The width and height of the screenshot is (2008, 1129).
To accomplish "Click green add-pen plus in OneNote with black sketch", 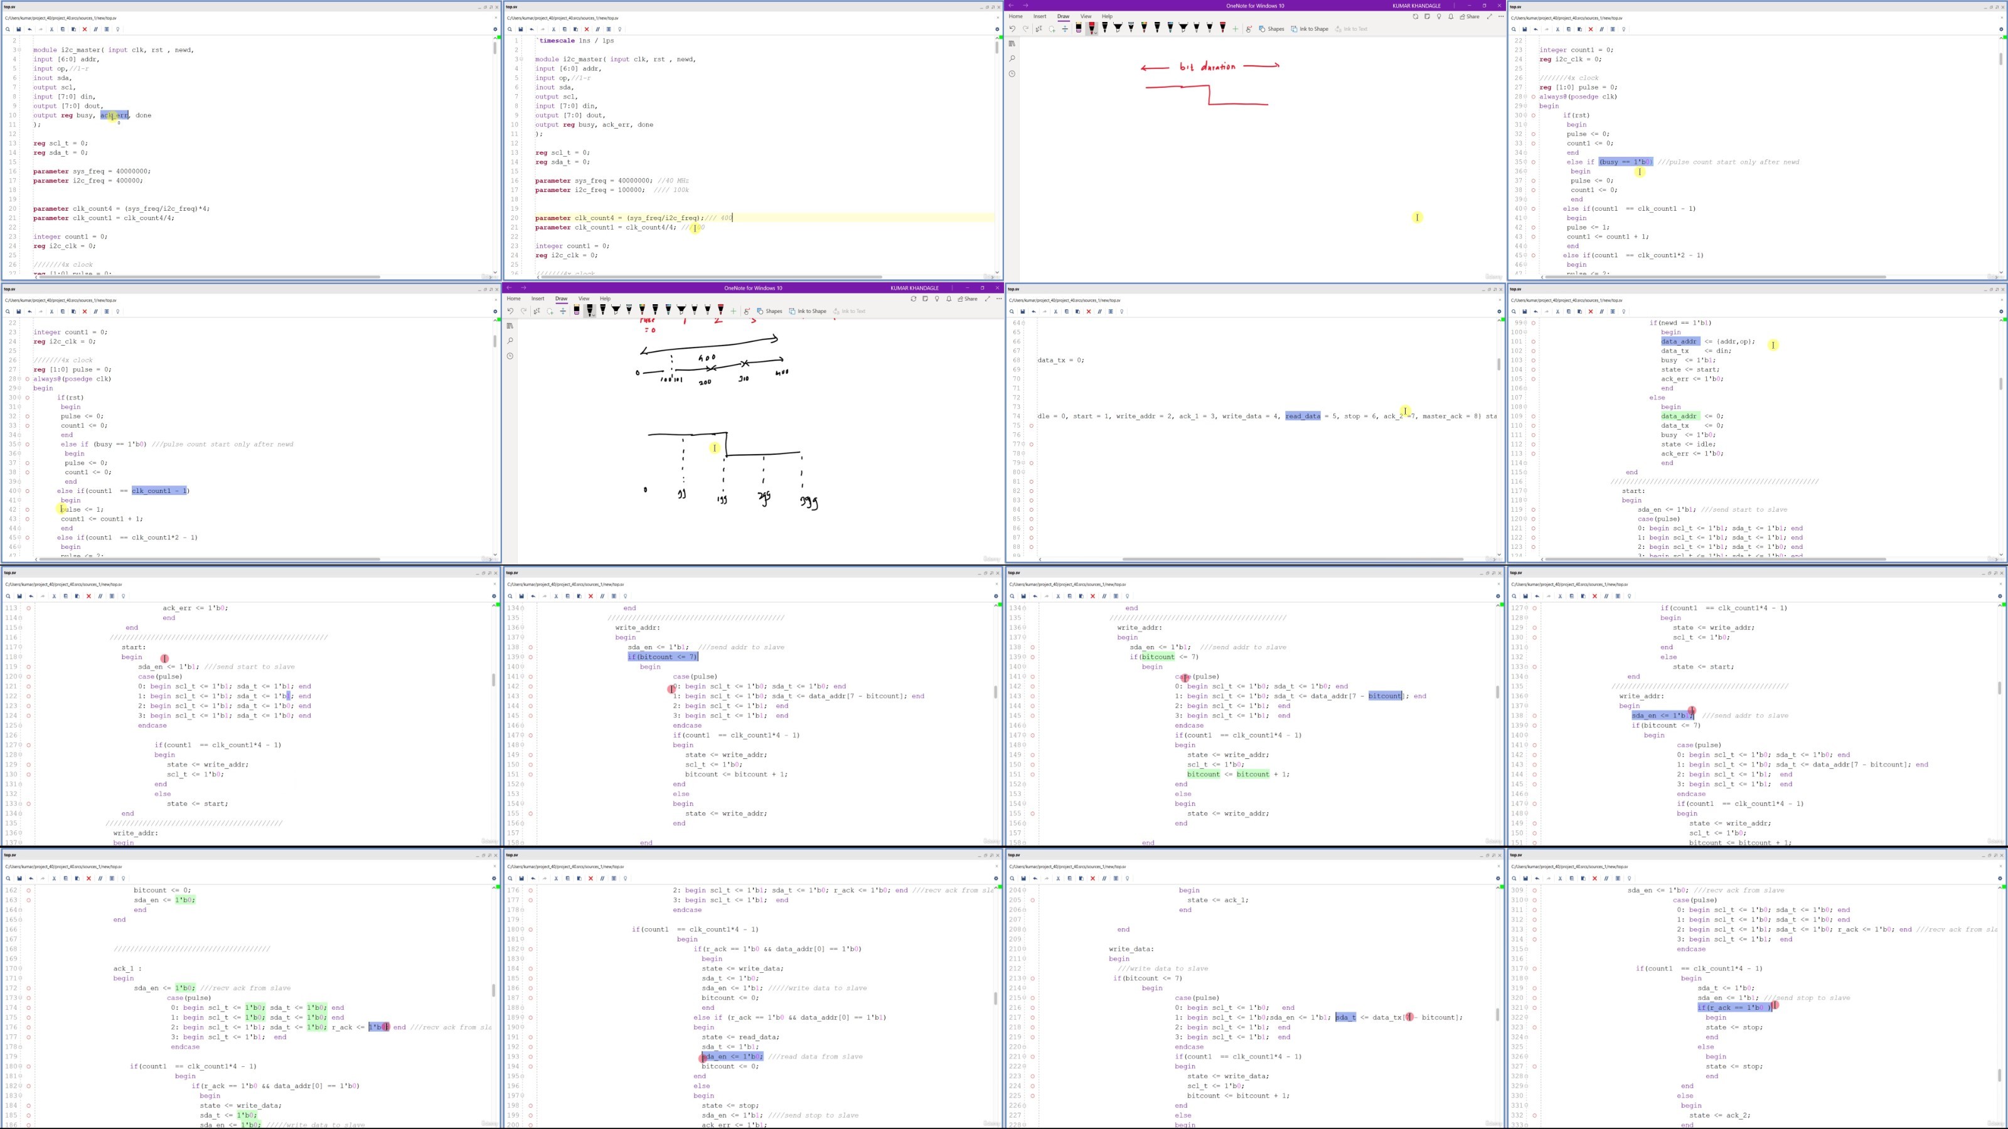I will tap(733, 311).
